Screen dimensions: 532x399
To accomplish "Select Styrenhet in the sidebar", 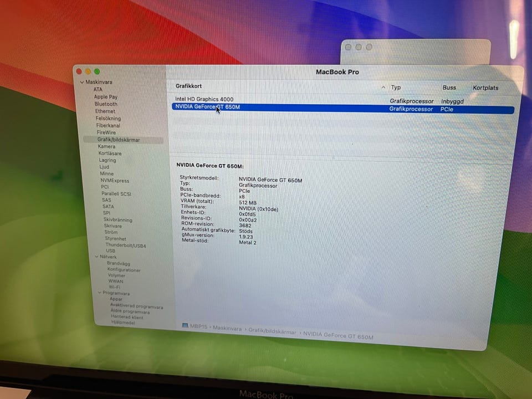I will point(116,238).
